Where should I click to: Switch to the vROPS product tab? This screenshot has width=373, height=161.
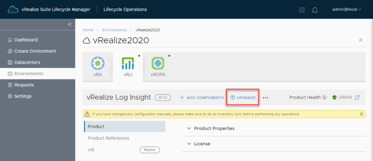158,67
